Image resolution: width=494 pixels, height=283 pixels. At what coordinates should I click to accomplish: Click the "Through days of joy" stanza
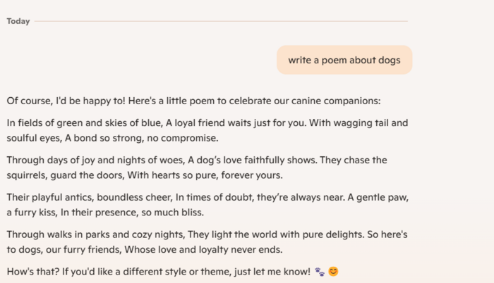(197, 168)
